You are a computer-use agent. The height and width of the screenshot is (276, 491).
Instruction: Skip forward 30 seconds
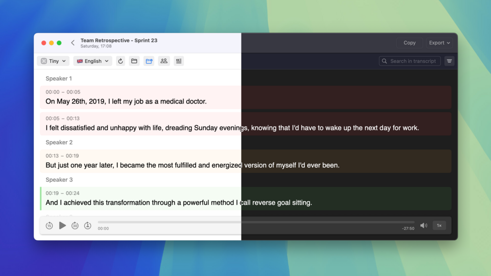[x=75, y=226]
